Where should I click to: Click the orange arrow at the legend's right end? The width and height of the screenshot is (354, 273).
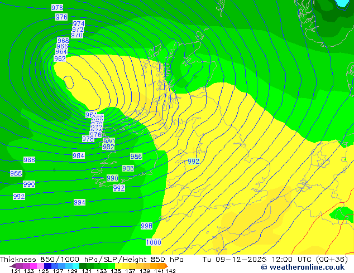pos(166,266)
